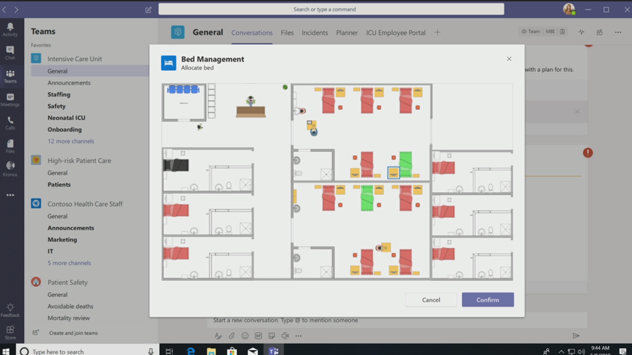Open the Activity feed icon

point(10,30)
